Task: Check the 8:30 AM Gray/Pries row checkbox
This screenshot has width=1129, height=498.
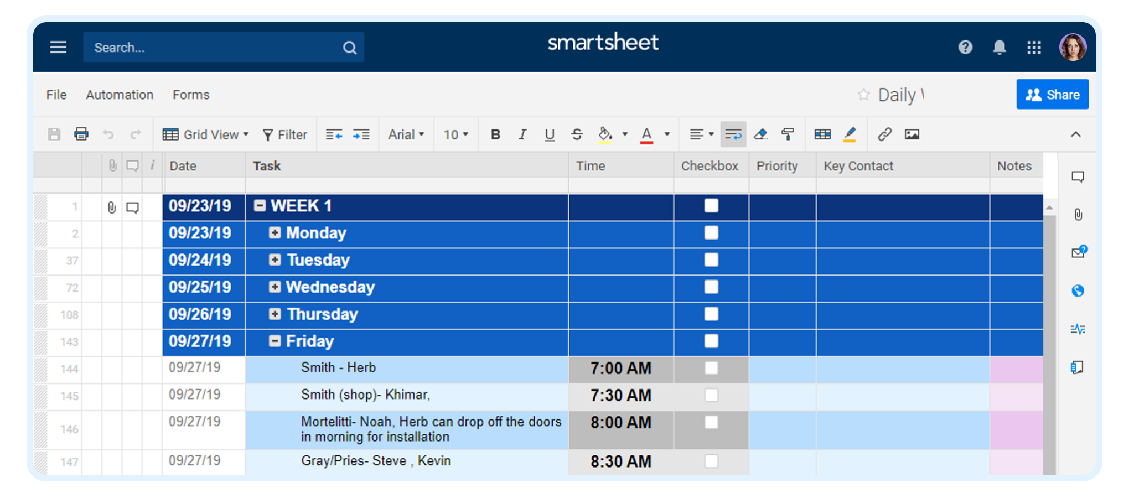Action: pyautogui.click(x=711, y=461)
